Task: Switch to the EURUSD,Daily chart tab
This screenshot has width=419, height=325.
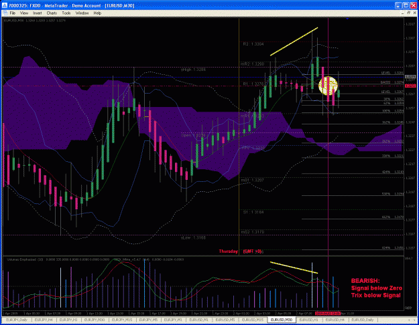Action: (x=362, y=320)
